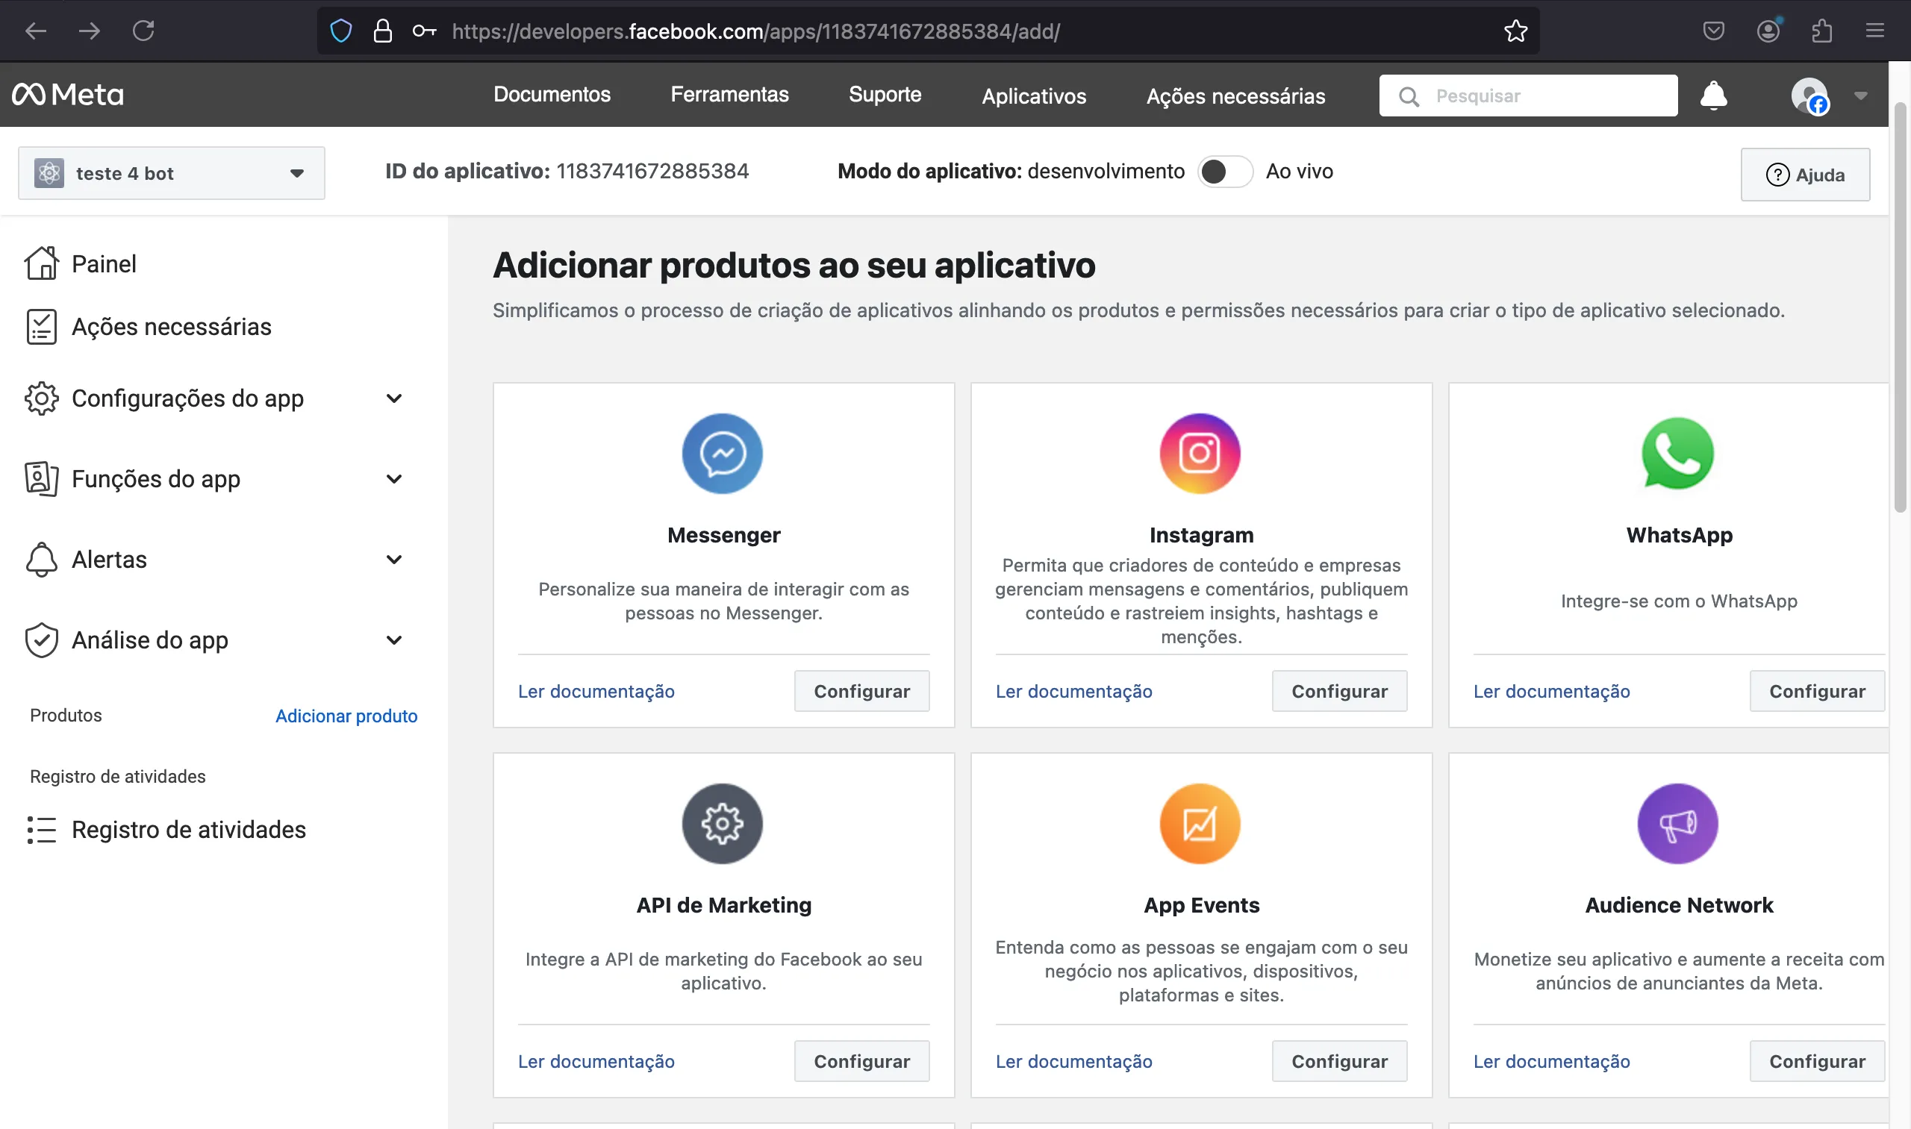Open the browser hamburger menu
Viewport: 1911px width, 1129px height.
pyautogui.click(x=1874, y=31)
